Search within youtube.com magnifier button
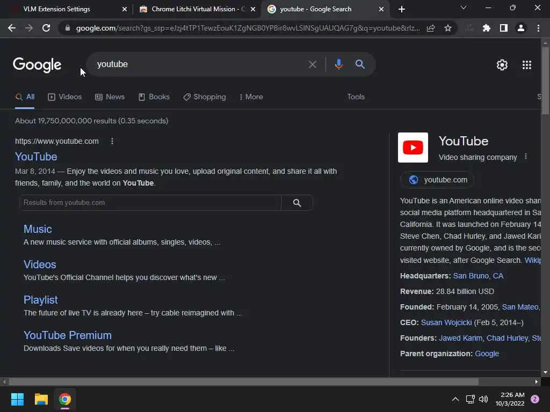 pos(297,203)
